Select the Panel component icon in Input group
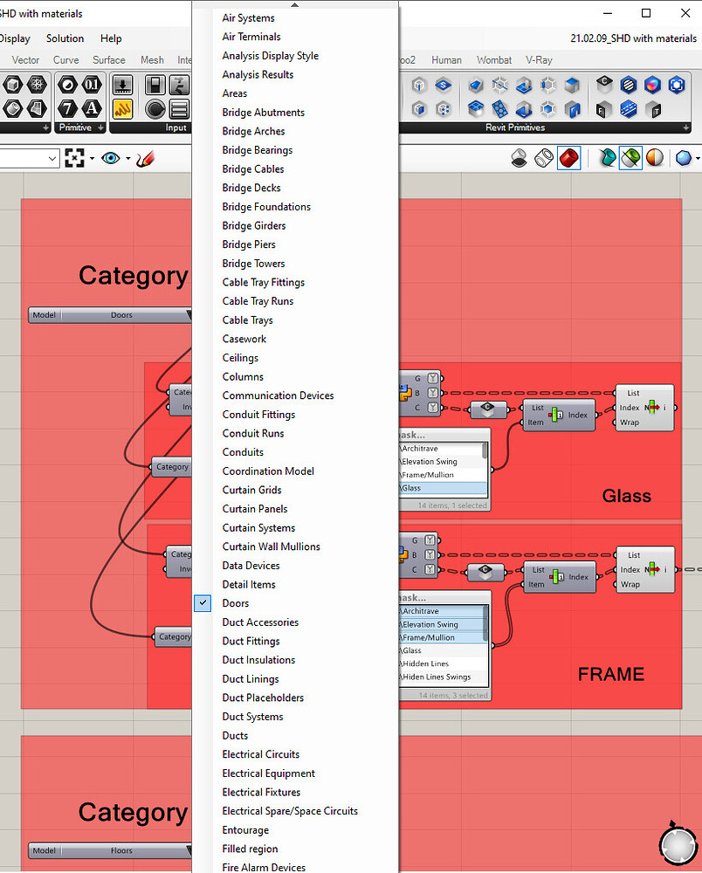 [x=180, y=108]
